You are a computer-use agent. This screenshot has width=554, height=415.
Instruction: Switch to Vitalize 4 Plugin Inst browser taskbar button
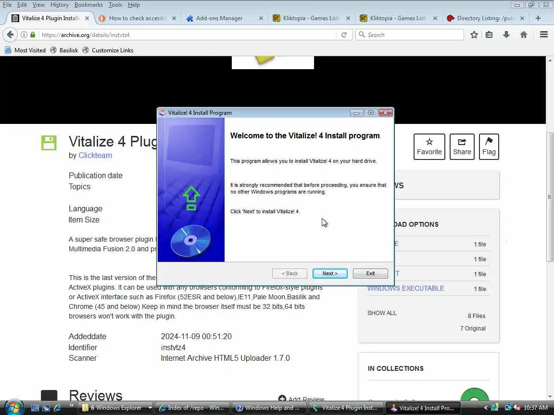[x=346, y=408]
